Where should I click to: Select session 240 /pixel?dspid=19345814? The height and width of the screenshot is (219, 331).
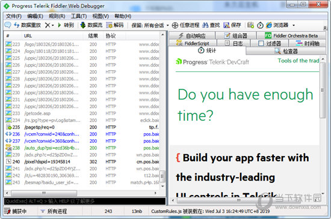click(x=82, y=162)
